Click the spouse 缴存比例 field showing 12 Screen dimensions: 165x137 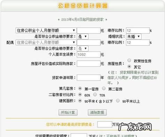click(138, 42)
